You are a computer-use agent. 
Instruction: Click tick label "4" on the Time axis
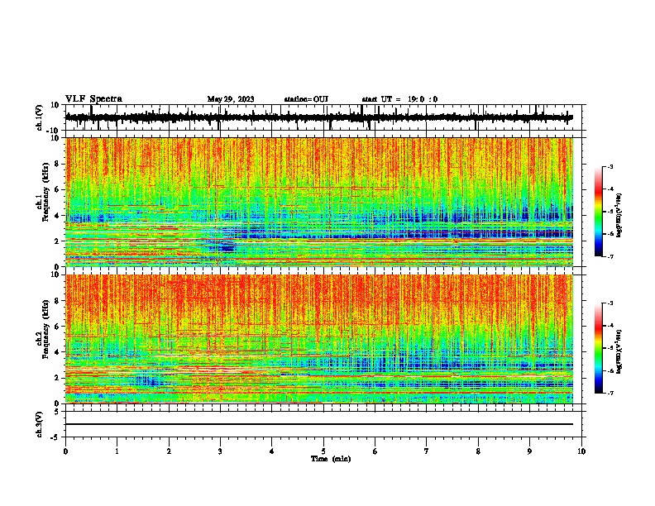point(272,451)
